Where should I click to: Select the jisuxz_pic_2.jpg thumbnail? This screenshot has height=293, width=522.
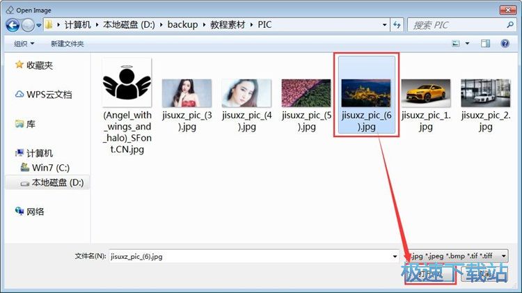click(x=485, y=93)
